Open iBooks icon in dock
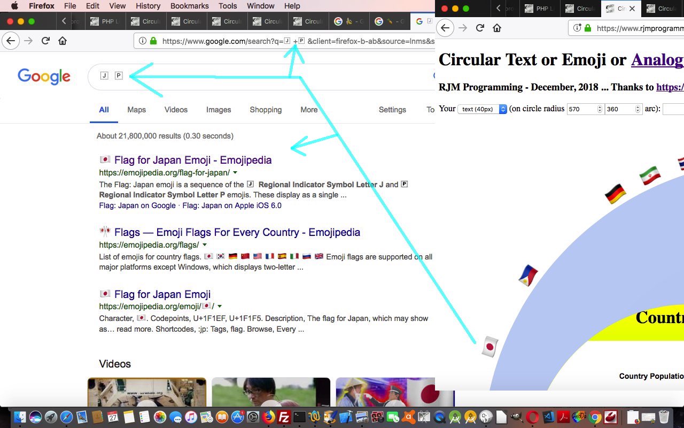The image size is (684, 428). pyautogui.click(x=222, y=417)
